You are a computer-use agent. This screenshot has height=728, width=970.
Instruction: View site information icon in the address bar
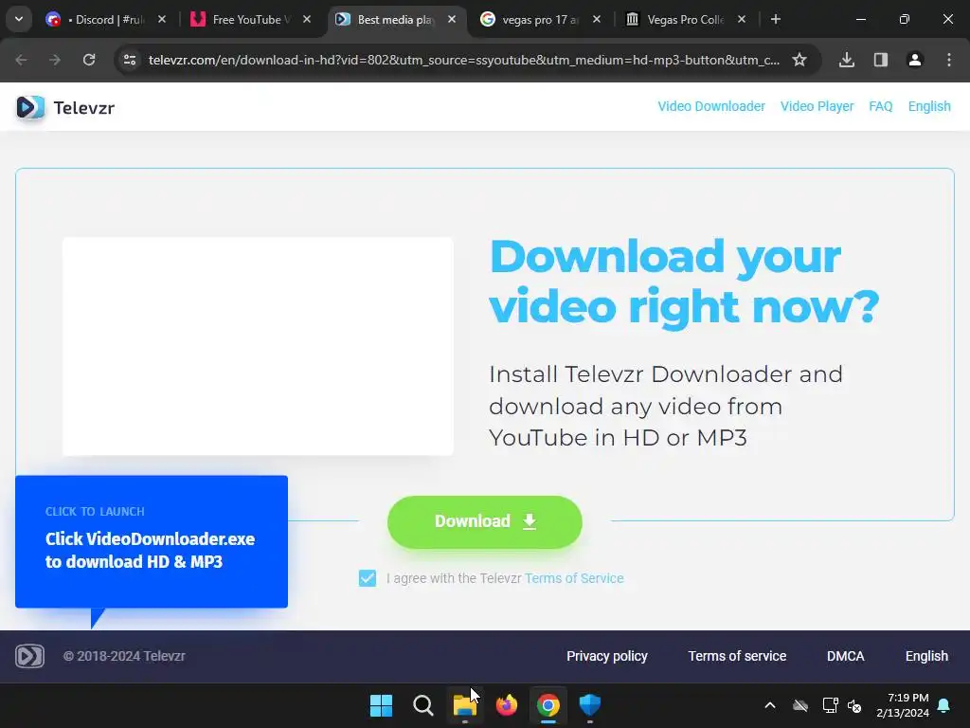130,60
